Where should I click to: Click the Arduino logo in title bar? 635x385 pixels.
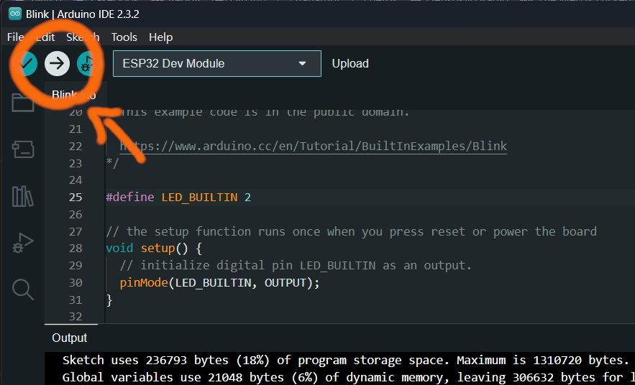15,14
